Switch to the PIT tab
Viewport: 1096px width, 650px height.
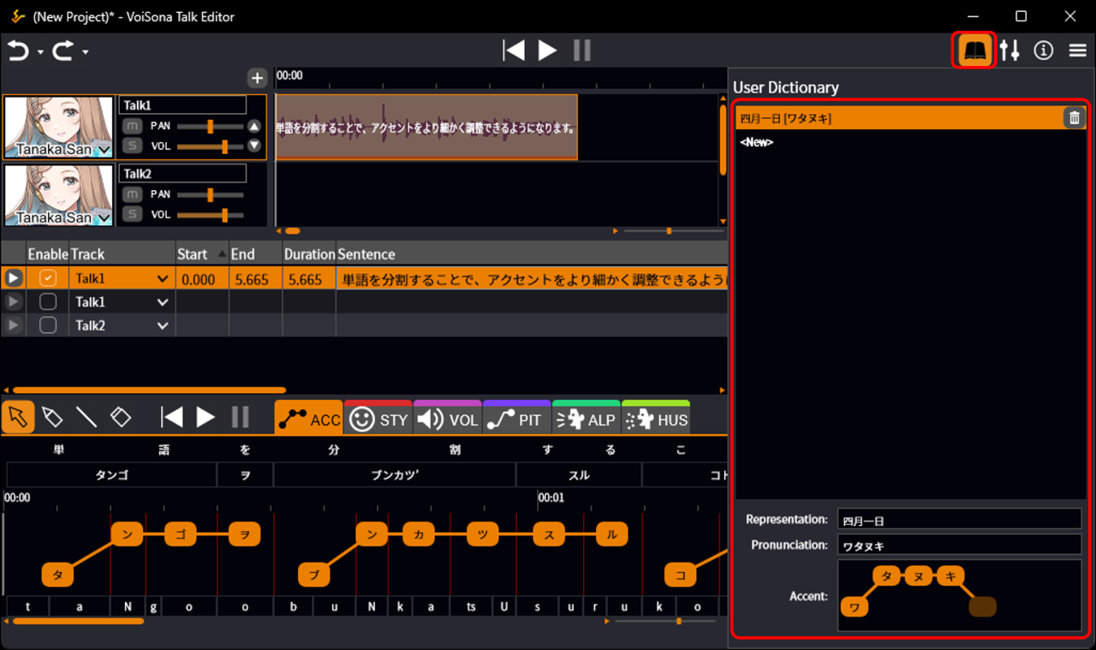coord(516,420)
